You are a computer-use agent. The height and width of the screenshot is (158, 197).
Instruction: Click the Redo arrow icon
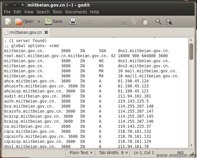pos(109,22)
